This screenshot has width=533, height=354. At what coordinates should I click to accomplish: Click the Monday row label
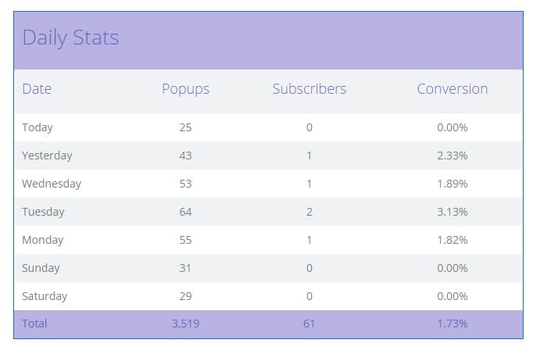pos(43,240)
